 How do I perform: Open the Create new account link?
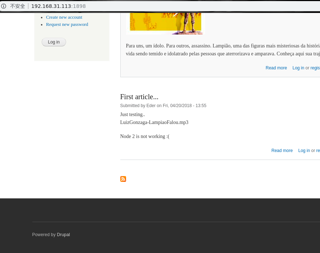tap(64, 17)
